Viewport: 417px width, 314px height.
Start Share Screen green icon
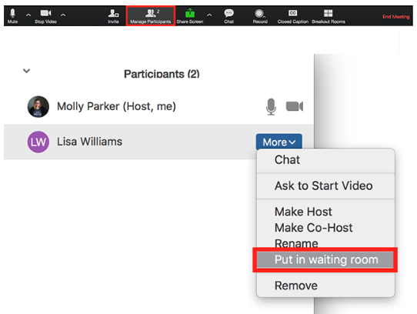pyautogui.click(x=190, y=16)
